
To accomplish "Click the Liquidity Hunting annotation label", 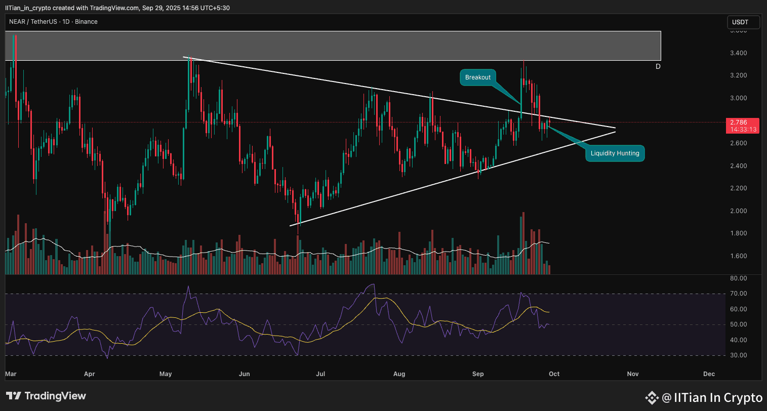I will 615,153.
